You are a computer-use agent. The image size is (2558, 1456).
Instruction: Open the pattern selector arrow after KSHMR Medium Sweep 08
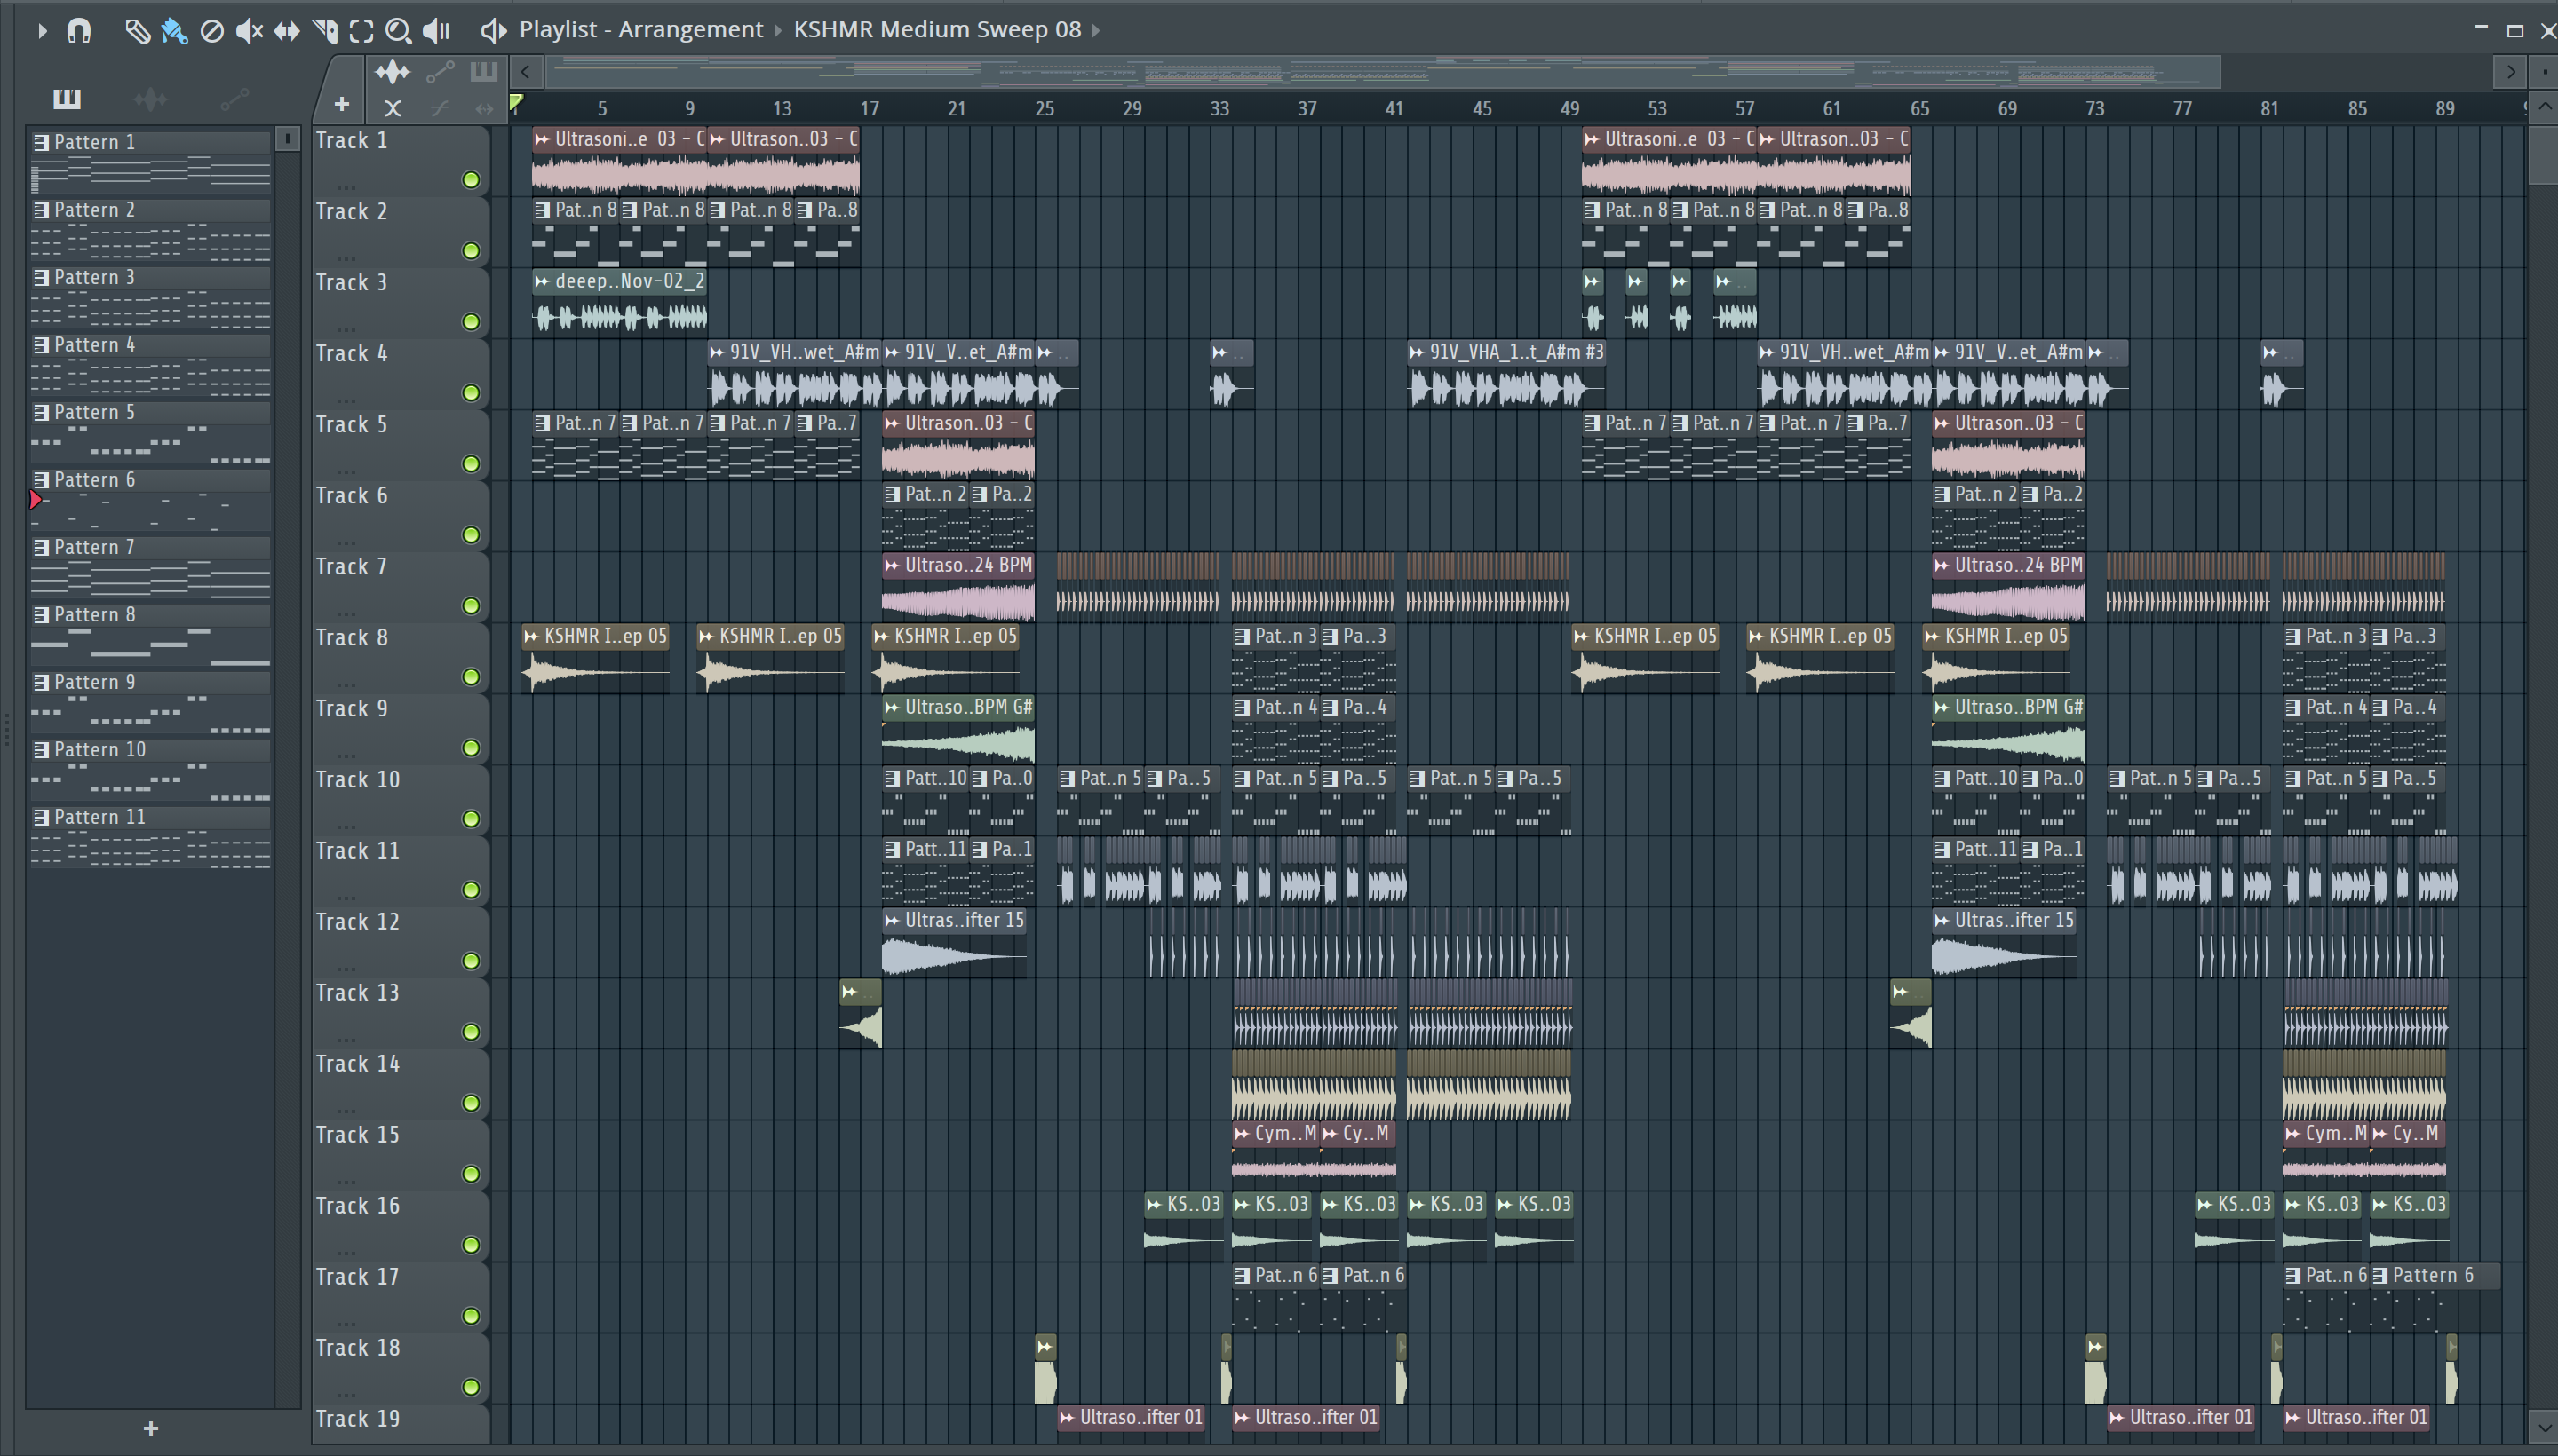tap(1095, 31)
